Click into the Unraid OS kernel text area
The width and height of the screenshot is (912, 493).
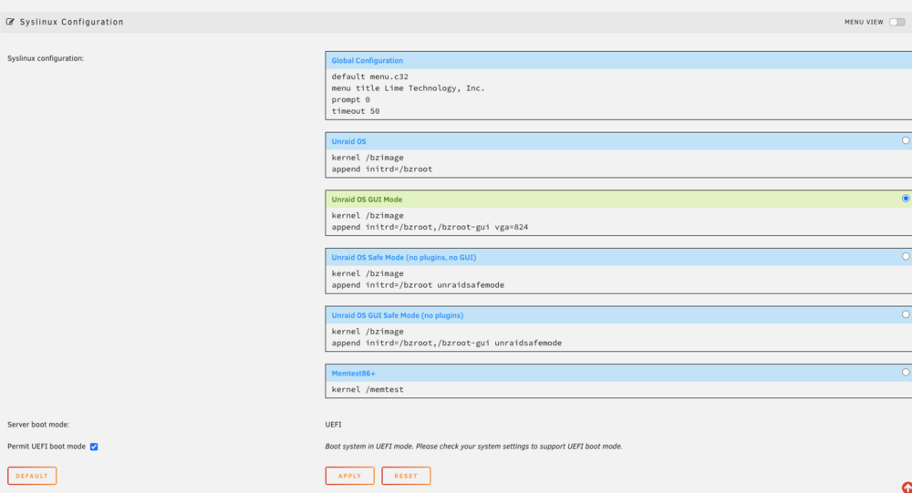tap(619, 163)
